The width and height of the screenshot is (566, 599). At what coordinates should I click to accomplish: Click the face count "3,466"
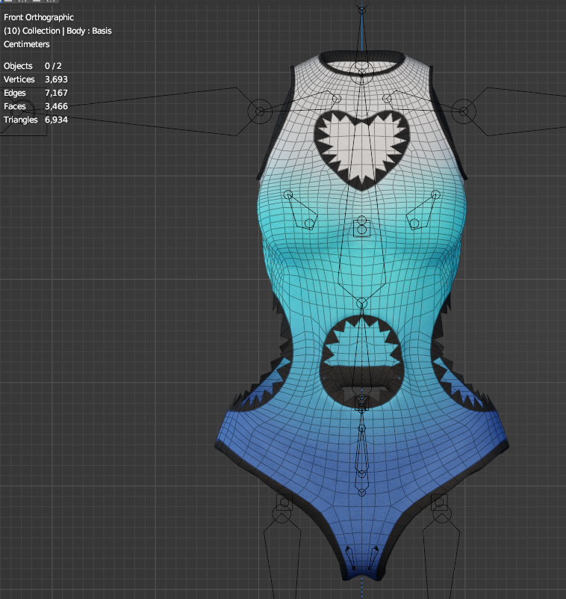click(56, 106)
